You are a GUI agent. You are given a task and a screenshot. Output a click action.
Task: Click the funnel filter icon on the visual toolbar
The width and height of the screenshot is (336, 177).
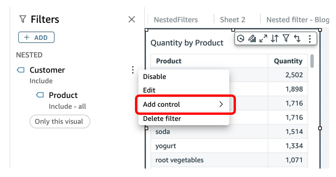pyautogui.click(x=286, y=38)
